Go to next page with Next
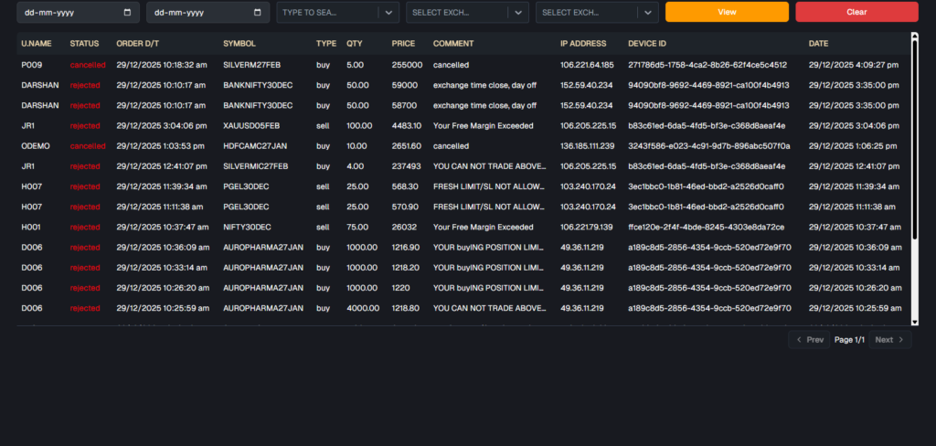This screenshot has width=936, height=446. (888, 340)
